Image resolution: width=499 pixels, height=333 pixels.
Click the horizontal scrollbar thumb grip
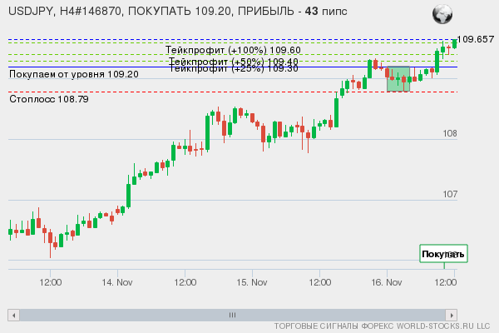(x=232, y=315)
